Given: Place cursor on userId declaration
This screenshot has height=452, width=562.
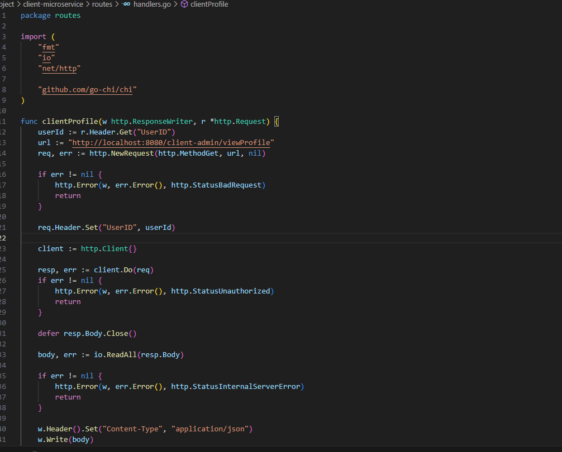Looking at the screenshot, I should (50, 132).
